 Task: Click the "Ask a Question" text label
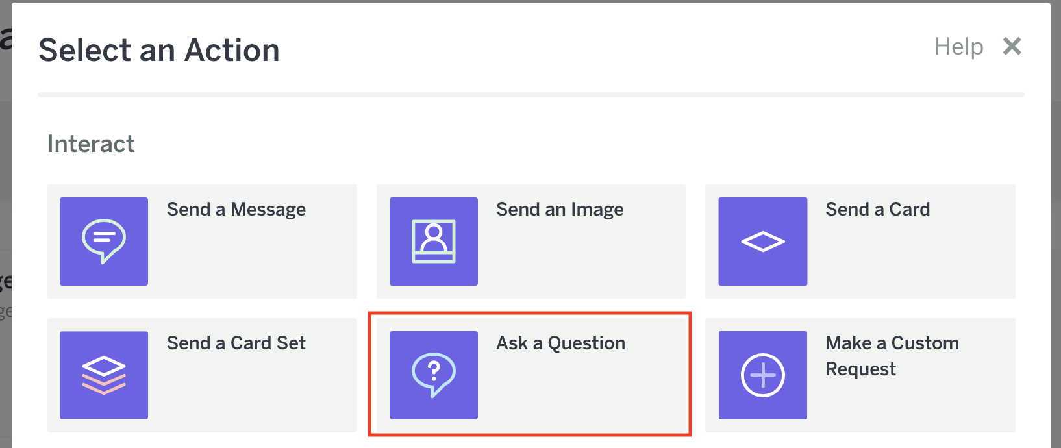560,343
